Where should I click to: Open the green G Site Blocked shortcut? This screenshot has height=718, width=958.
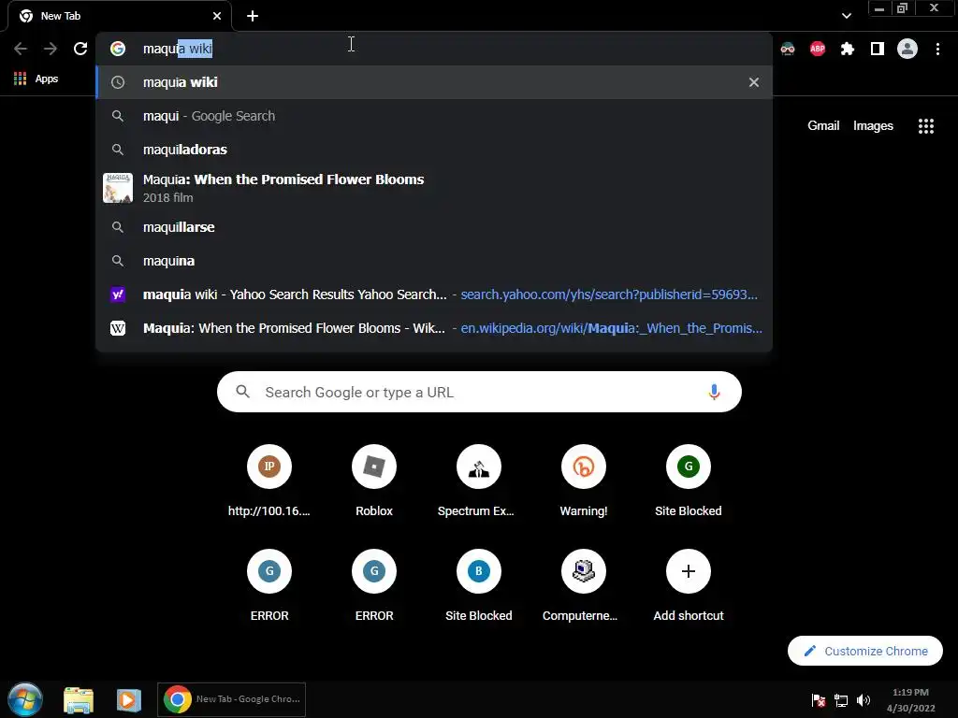pyautogui.click(x=688, y=482)
